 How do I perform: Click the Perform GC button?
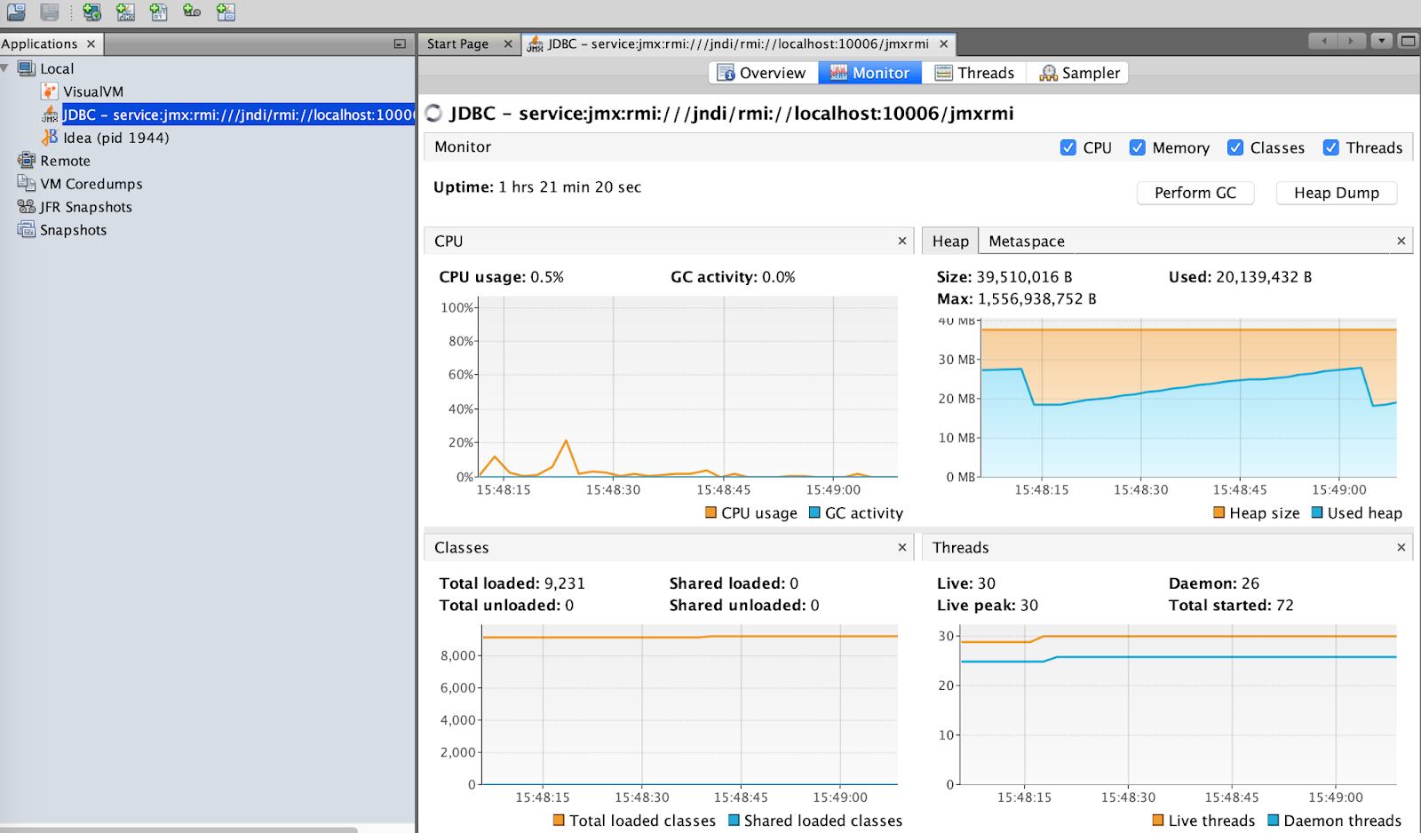coord(1195,193)
